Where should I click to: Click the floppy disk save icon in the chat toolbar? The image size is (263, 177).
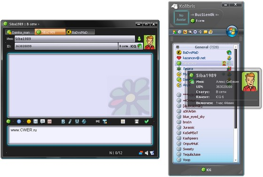click(x=36, y=121)
